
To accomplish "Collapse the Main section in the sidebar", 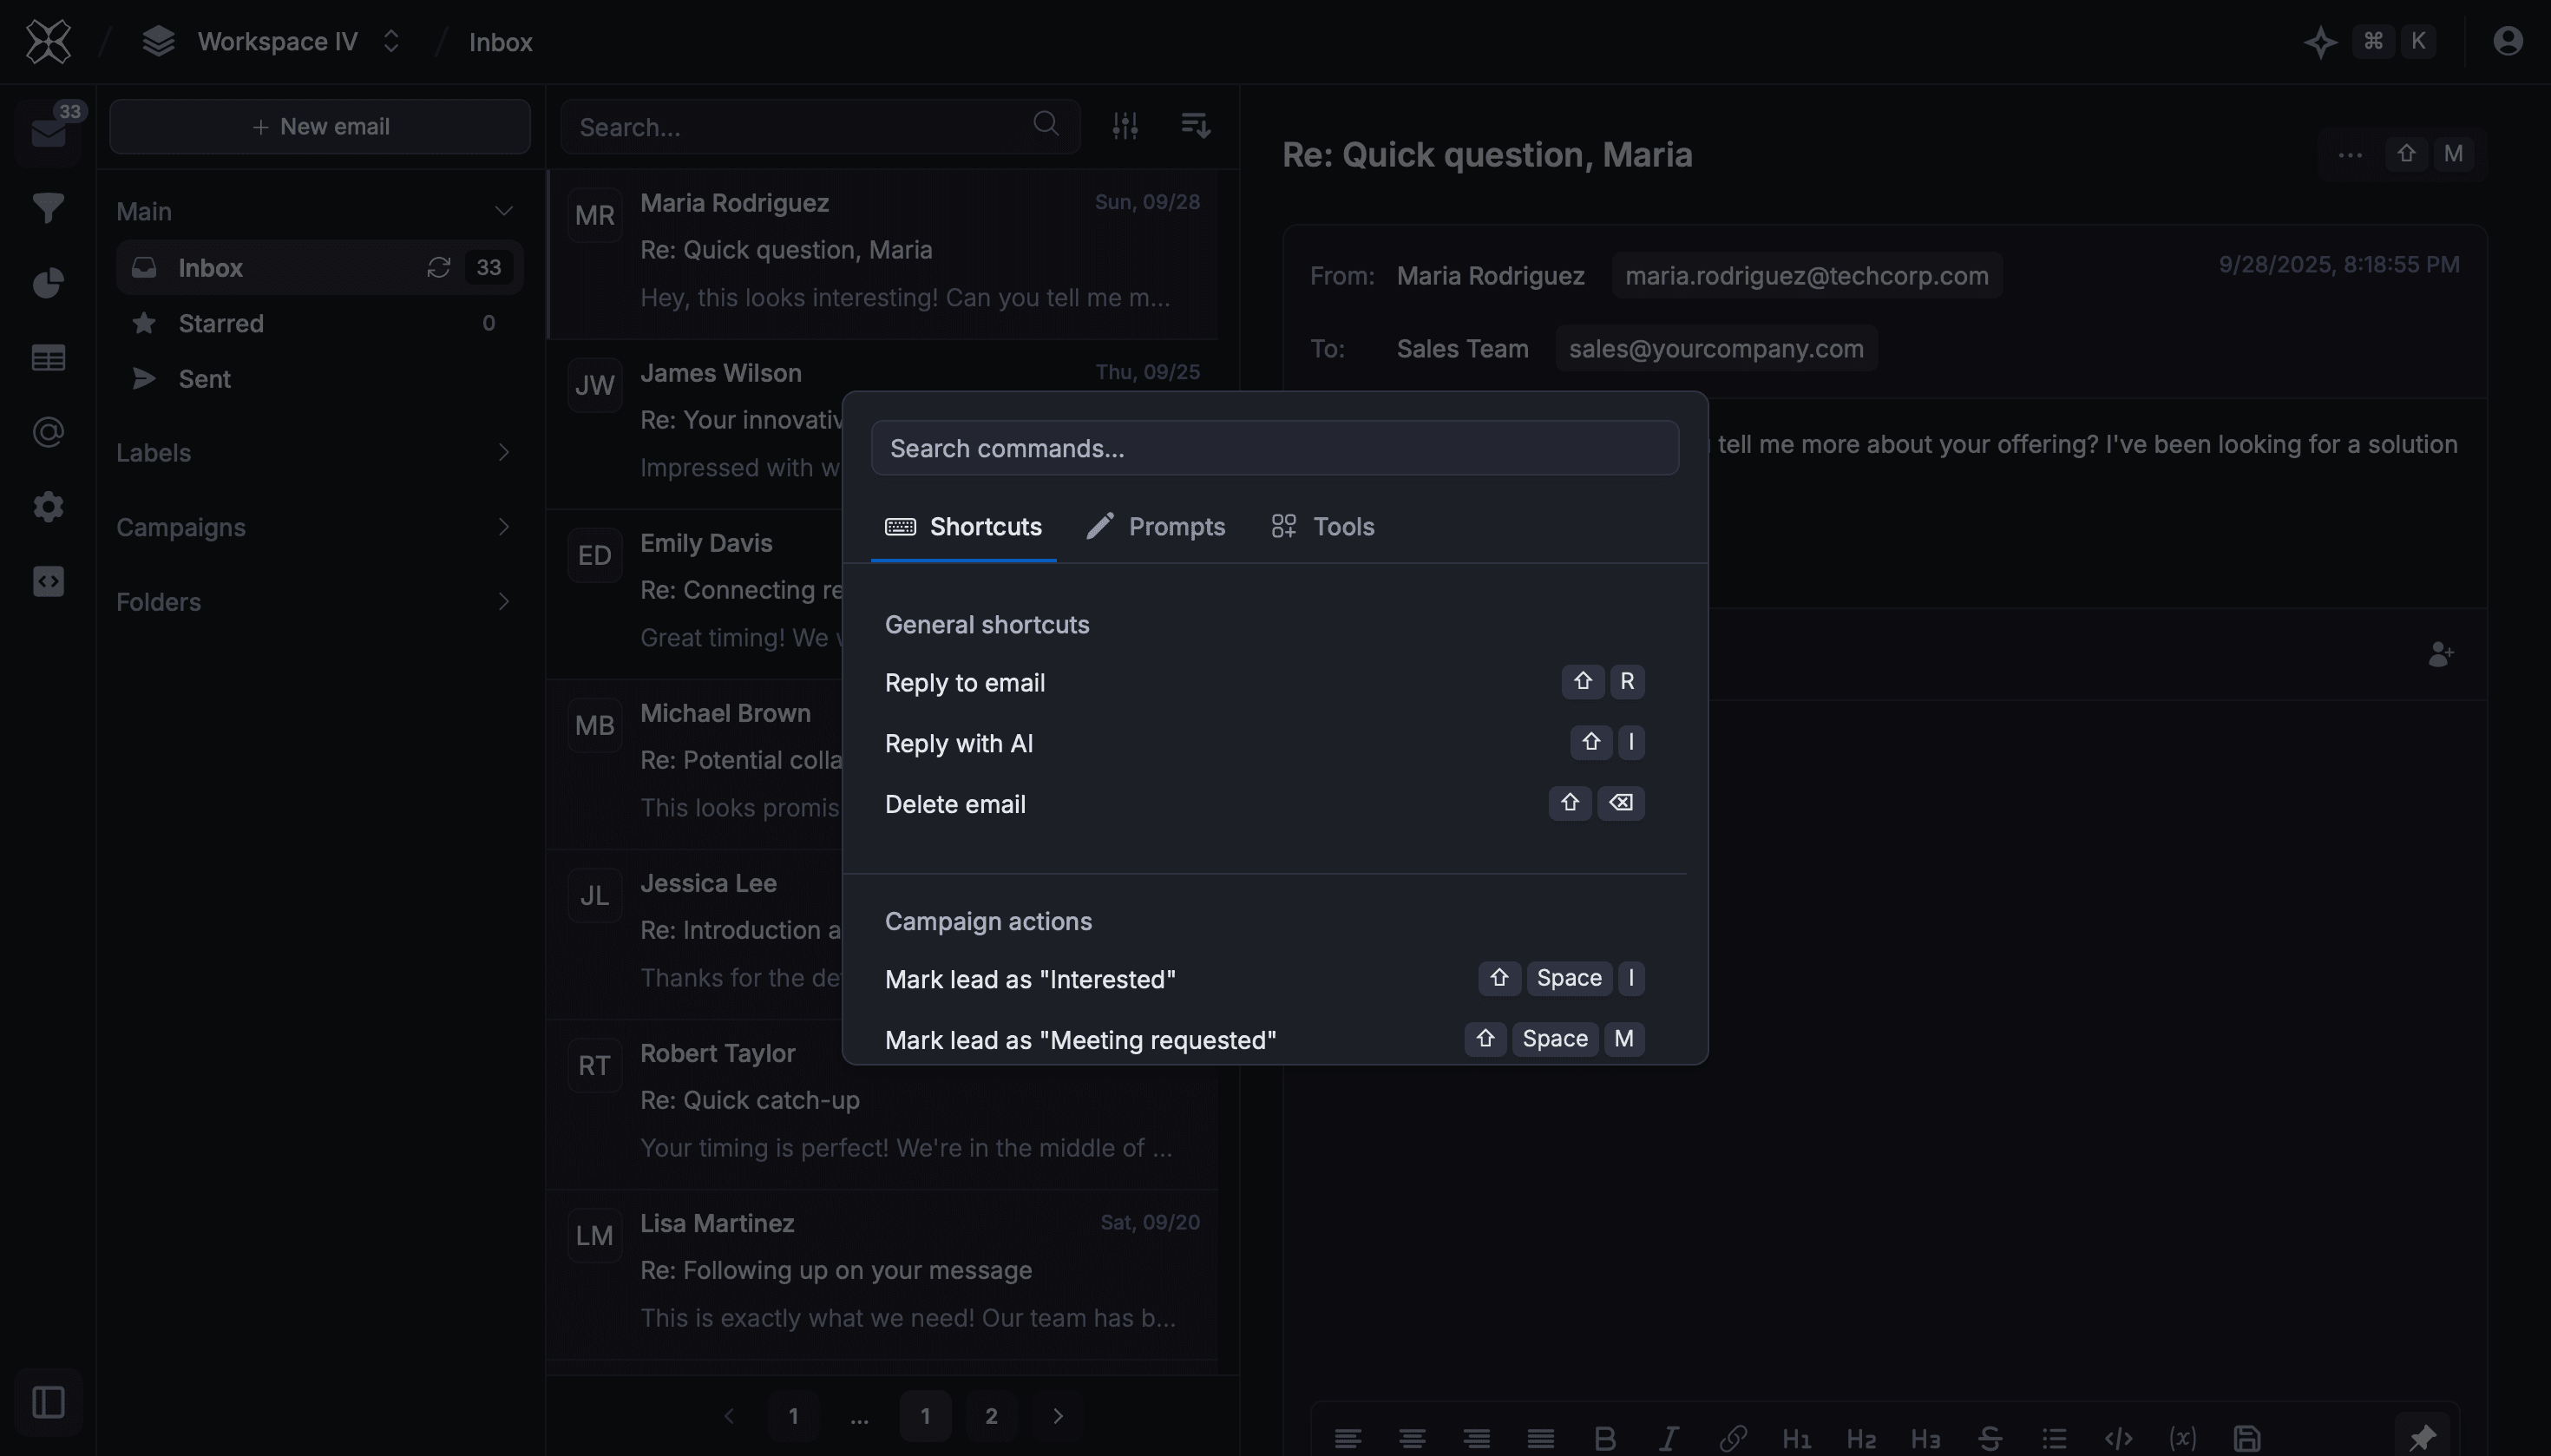I will [x=503, y=211].
